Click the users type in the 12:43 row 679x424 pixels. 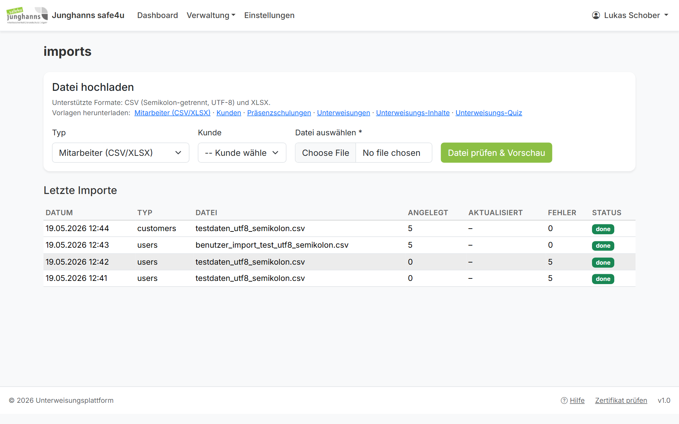pyautogui.click(x=147, y=245)
